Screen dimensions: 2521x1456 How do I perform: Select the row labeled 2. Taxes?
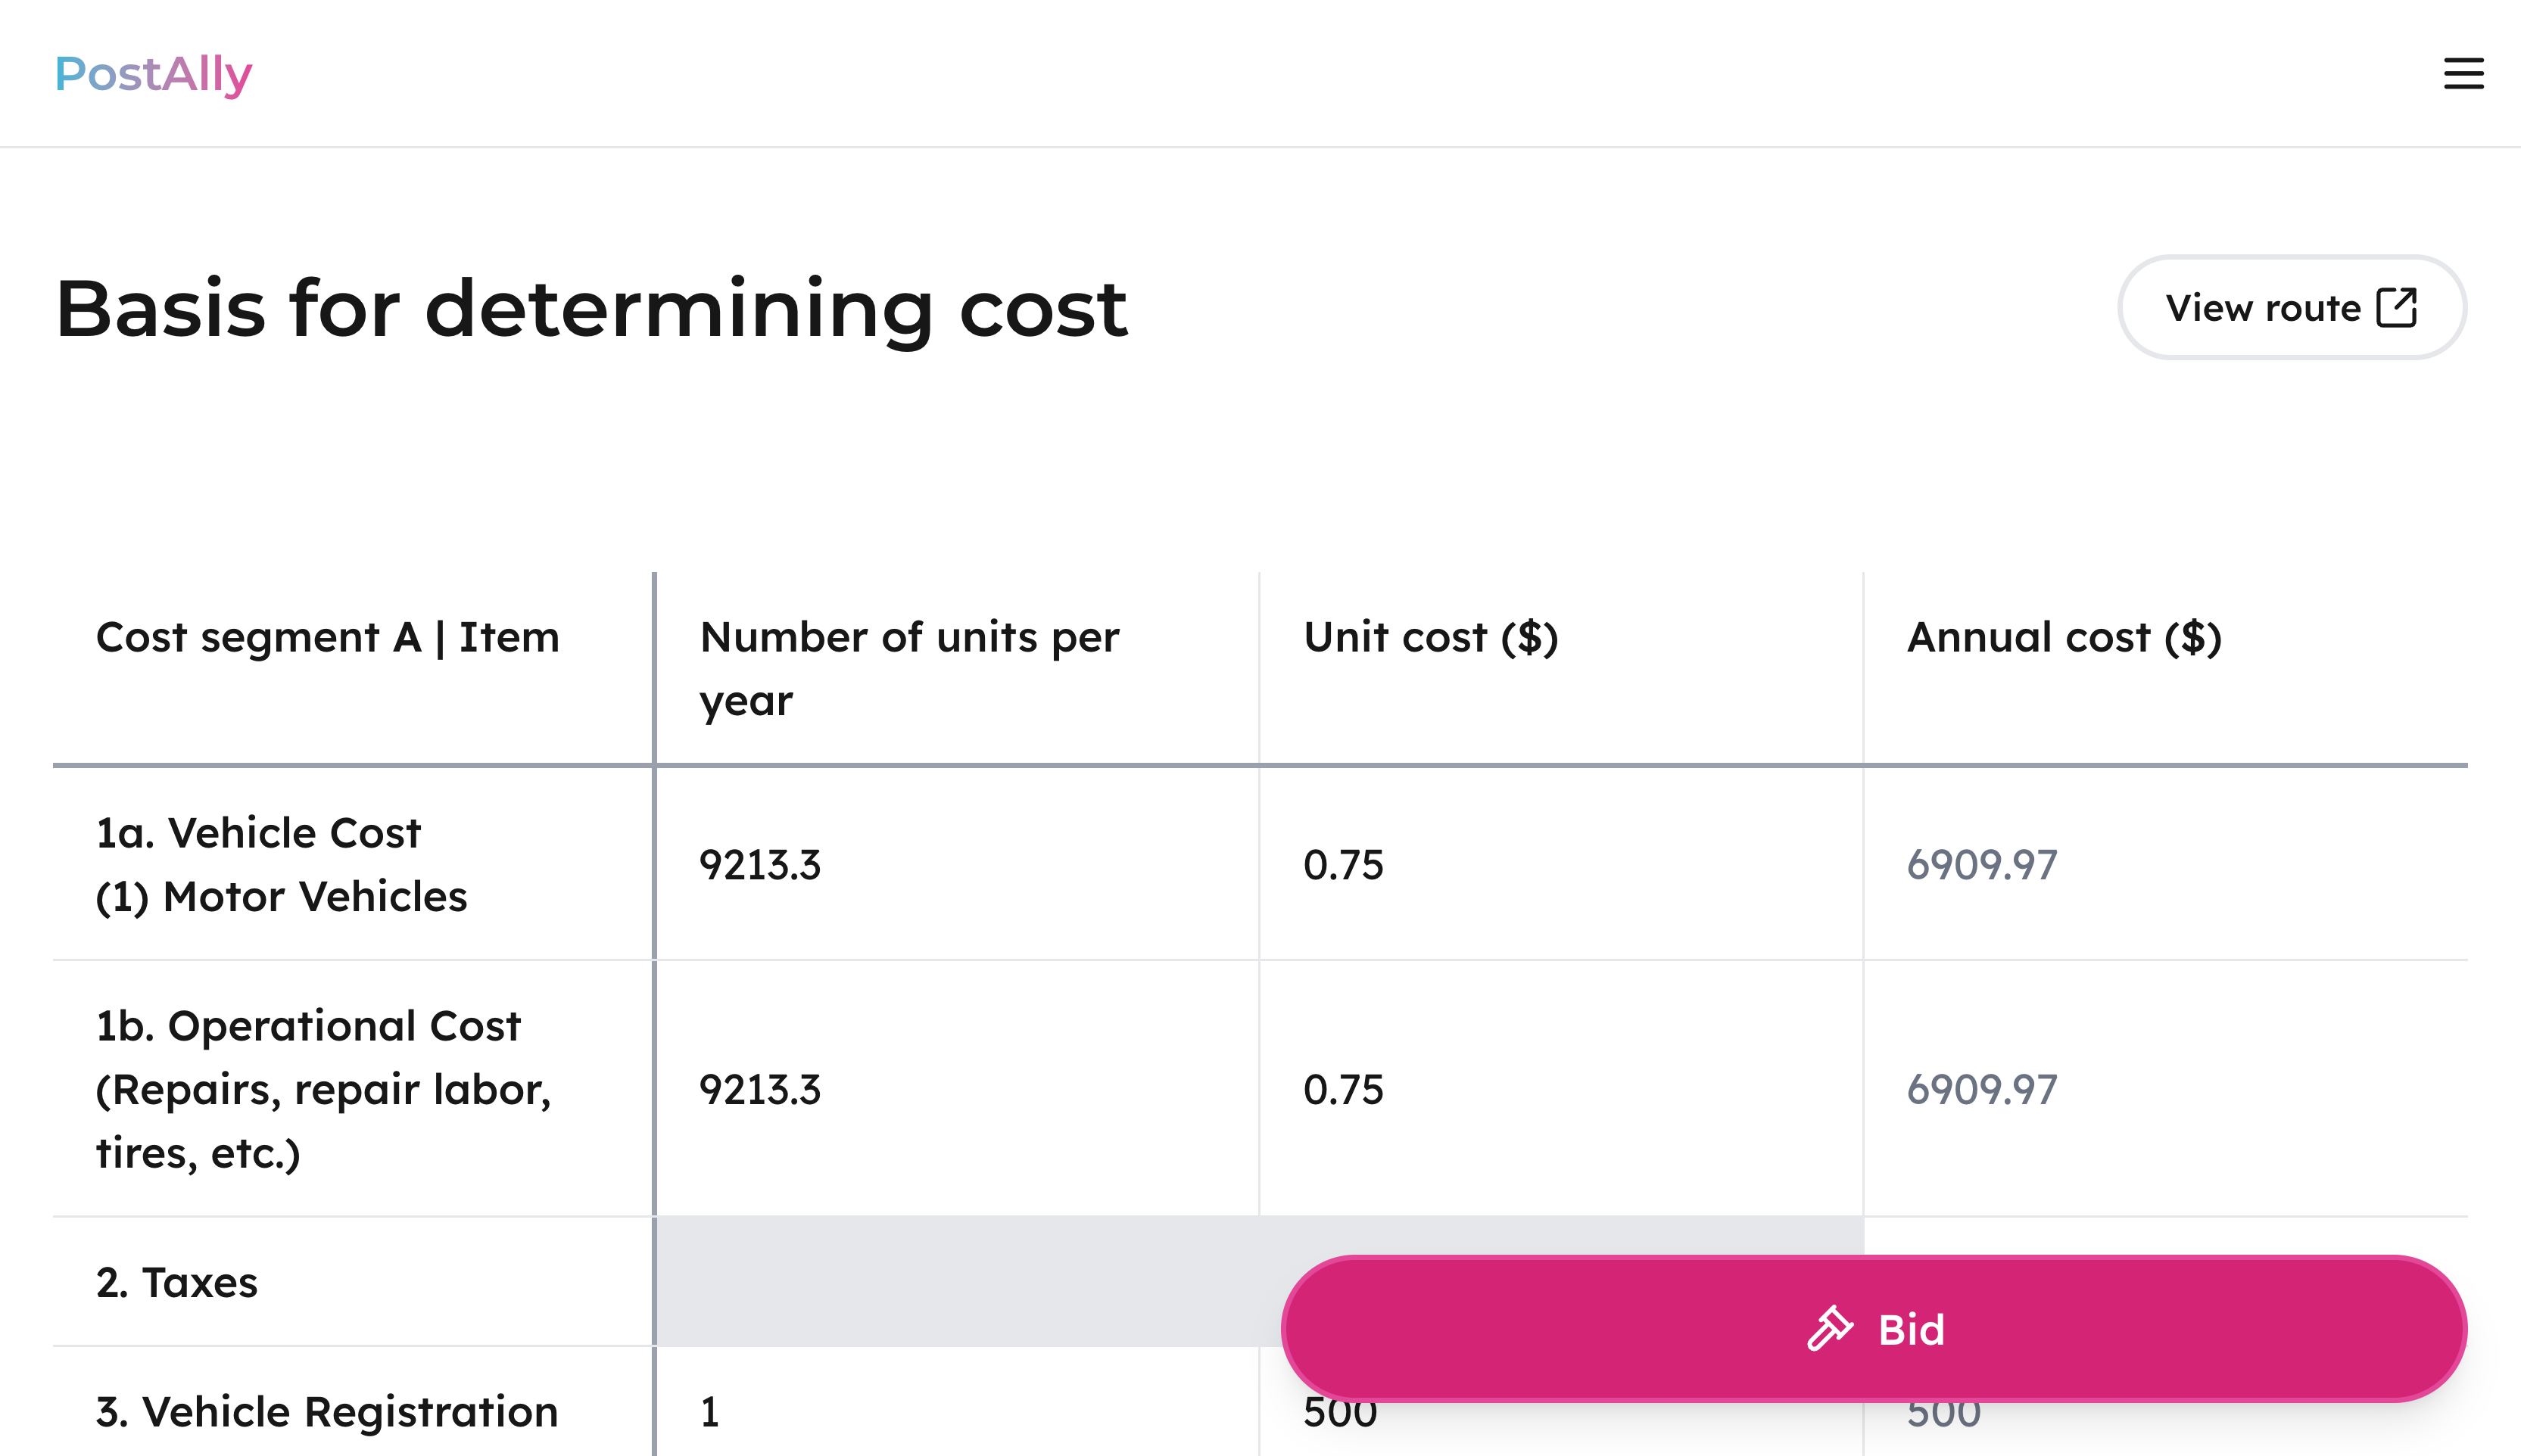coord(177,1283)
